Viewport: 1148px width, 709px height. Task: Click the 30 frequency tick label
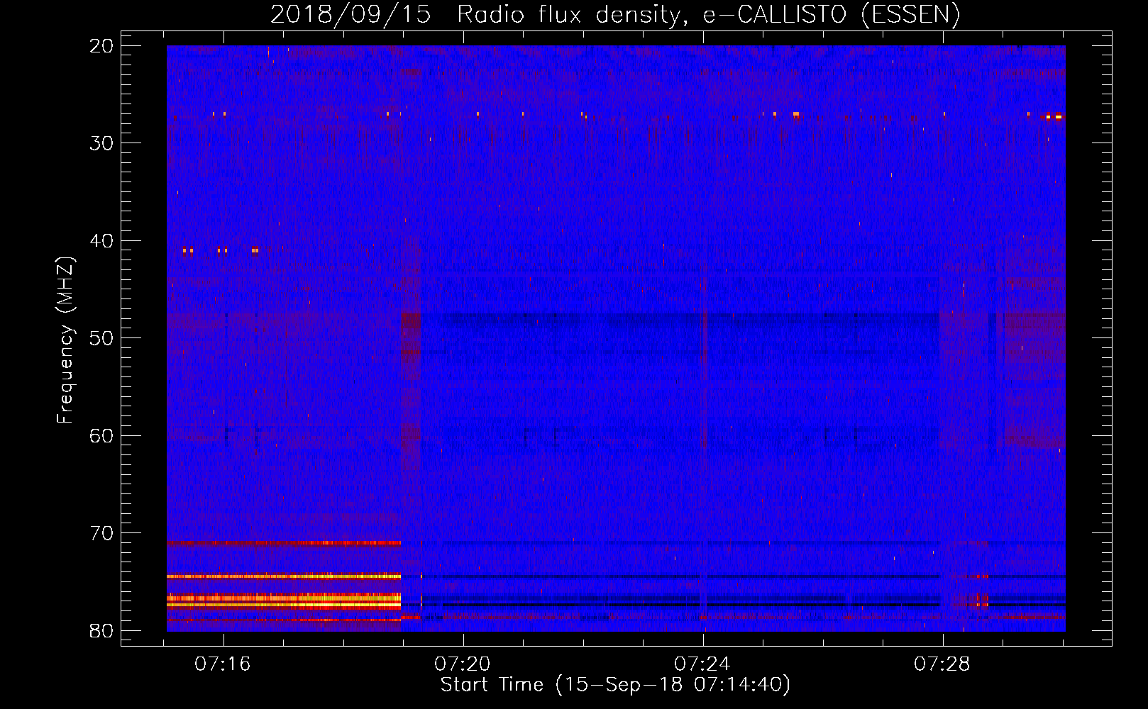[102, 143]
